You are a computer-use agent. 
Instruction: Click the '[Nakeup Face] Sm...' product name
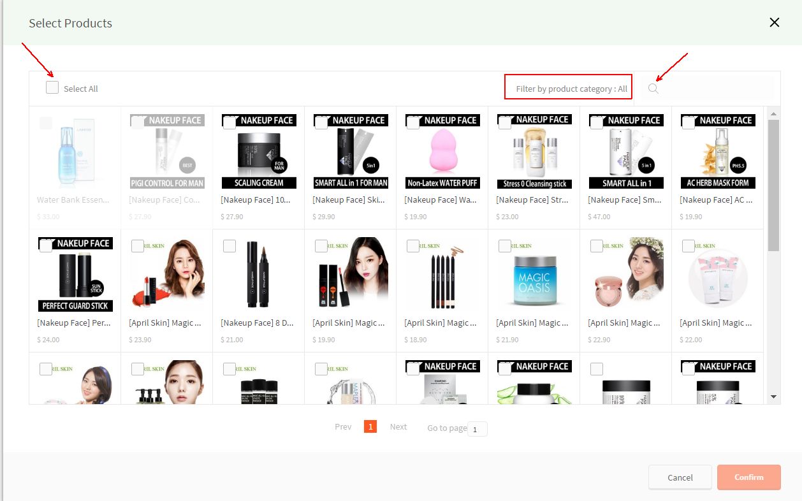tap(624, 200)
